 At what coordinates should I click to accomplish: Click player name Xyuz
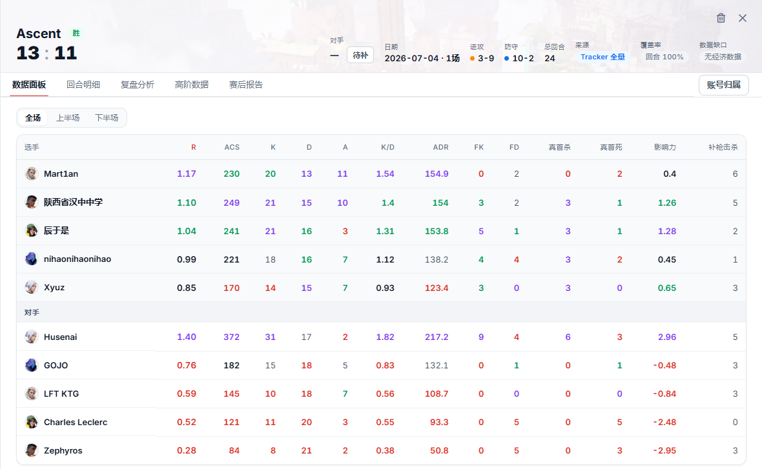[x=54, y=288]
